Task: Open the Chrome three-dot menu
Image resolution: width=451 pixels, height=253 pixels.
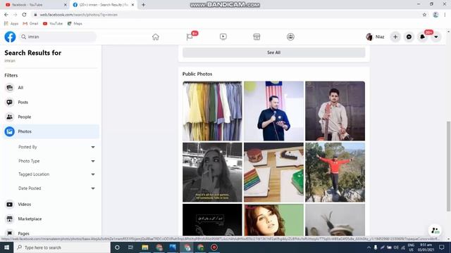Action: coord(445,15)
